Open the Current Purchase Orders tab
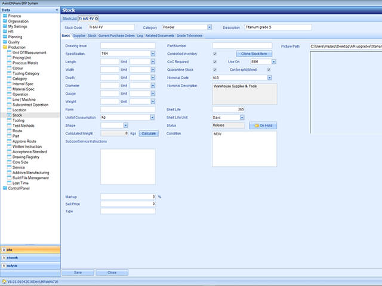 tap(116, 36)
